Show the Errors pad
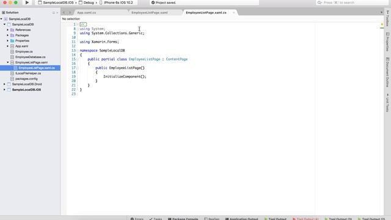 pos(137,219)
